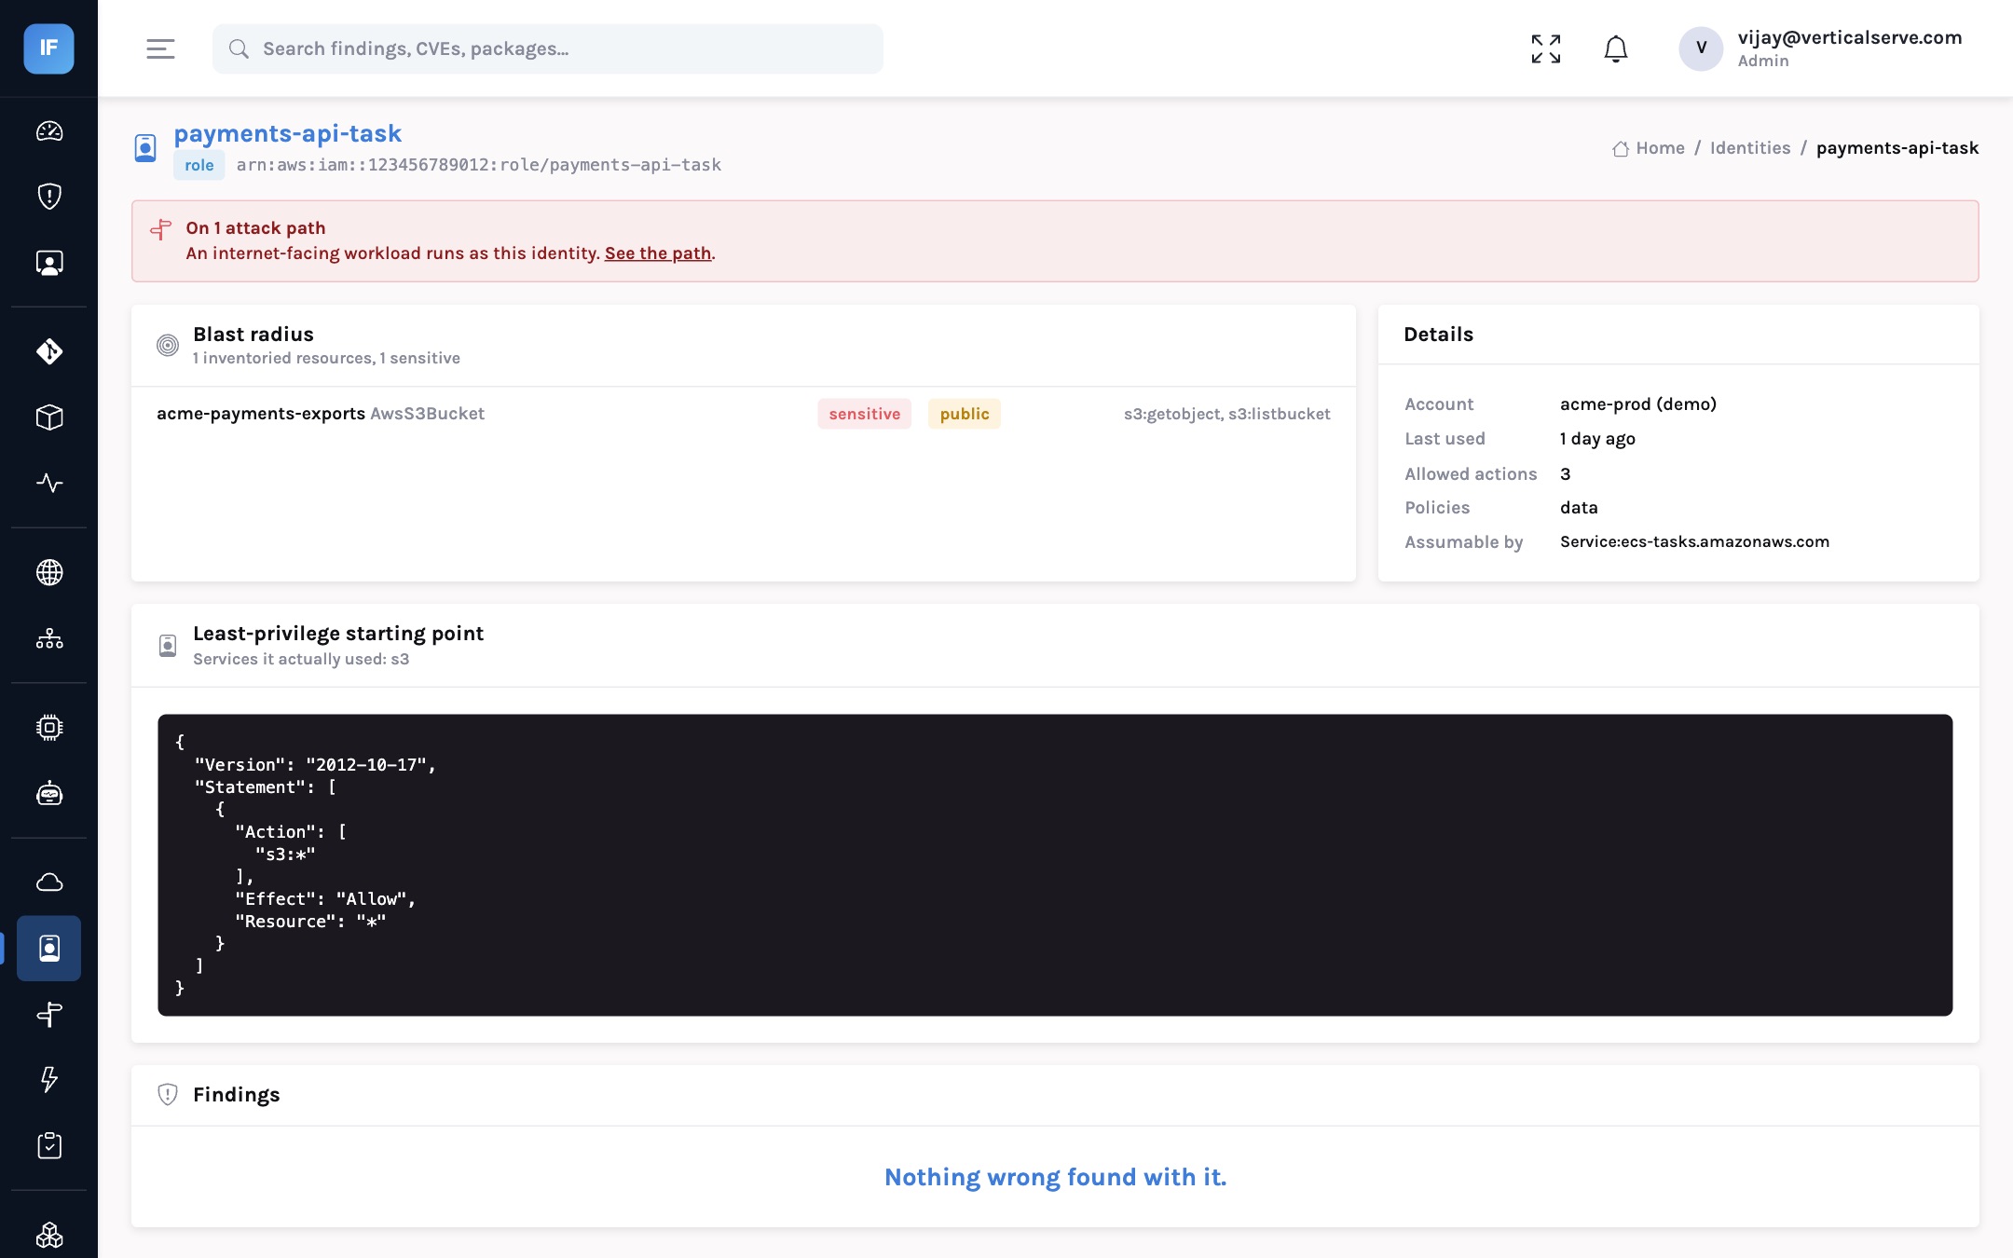Click the 'Blast radius' heading
Viewport: 2013px width, 1258px height.
pyautogui.click(x=253, y=335)
